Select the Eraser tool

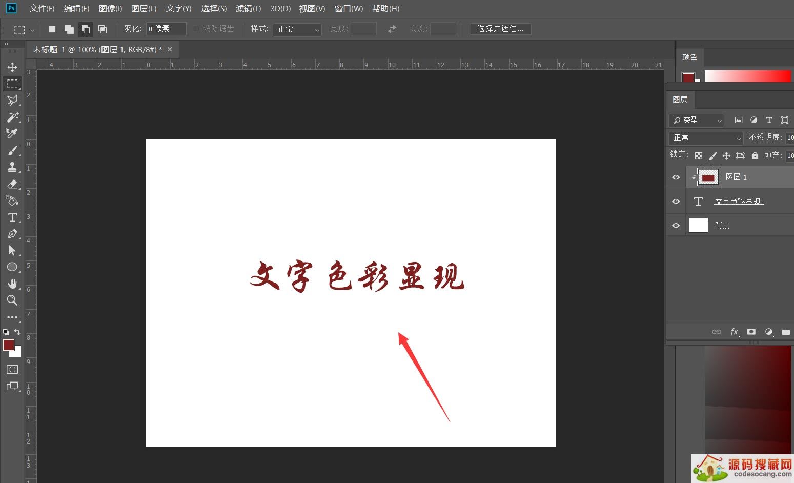tap(12, 184)
